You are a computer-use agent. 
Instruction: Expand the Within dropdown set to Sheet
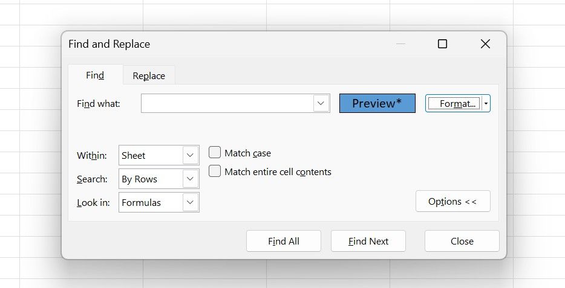(191, 155)
